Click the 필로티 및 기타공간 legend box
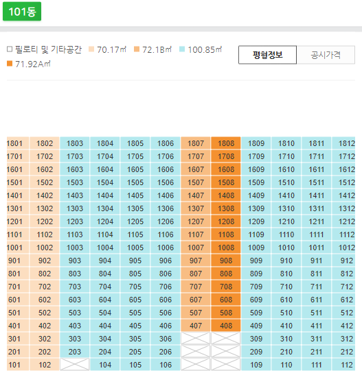362x386 pixels. point(10,49)
